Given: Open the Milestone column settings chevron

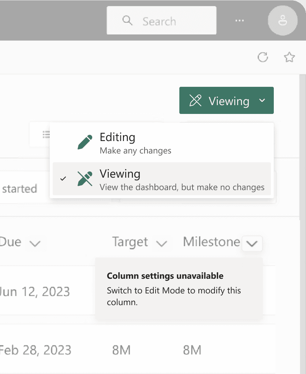Looking at the screenshot, I should point(252,244).
